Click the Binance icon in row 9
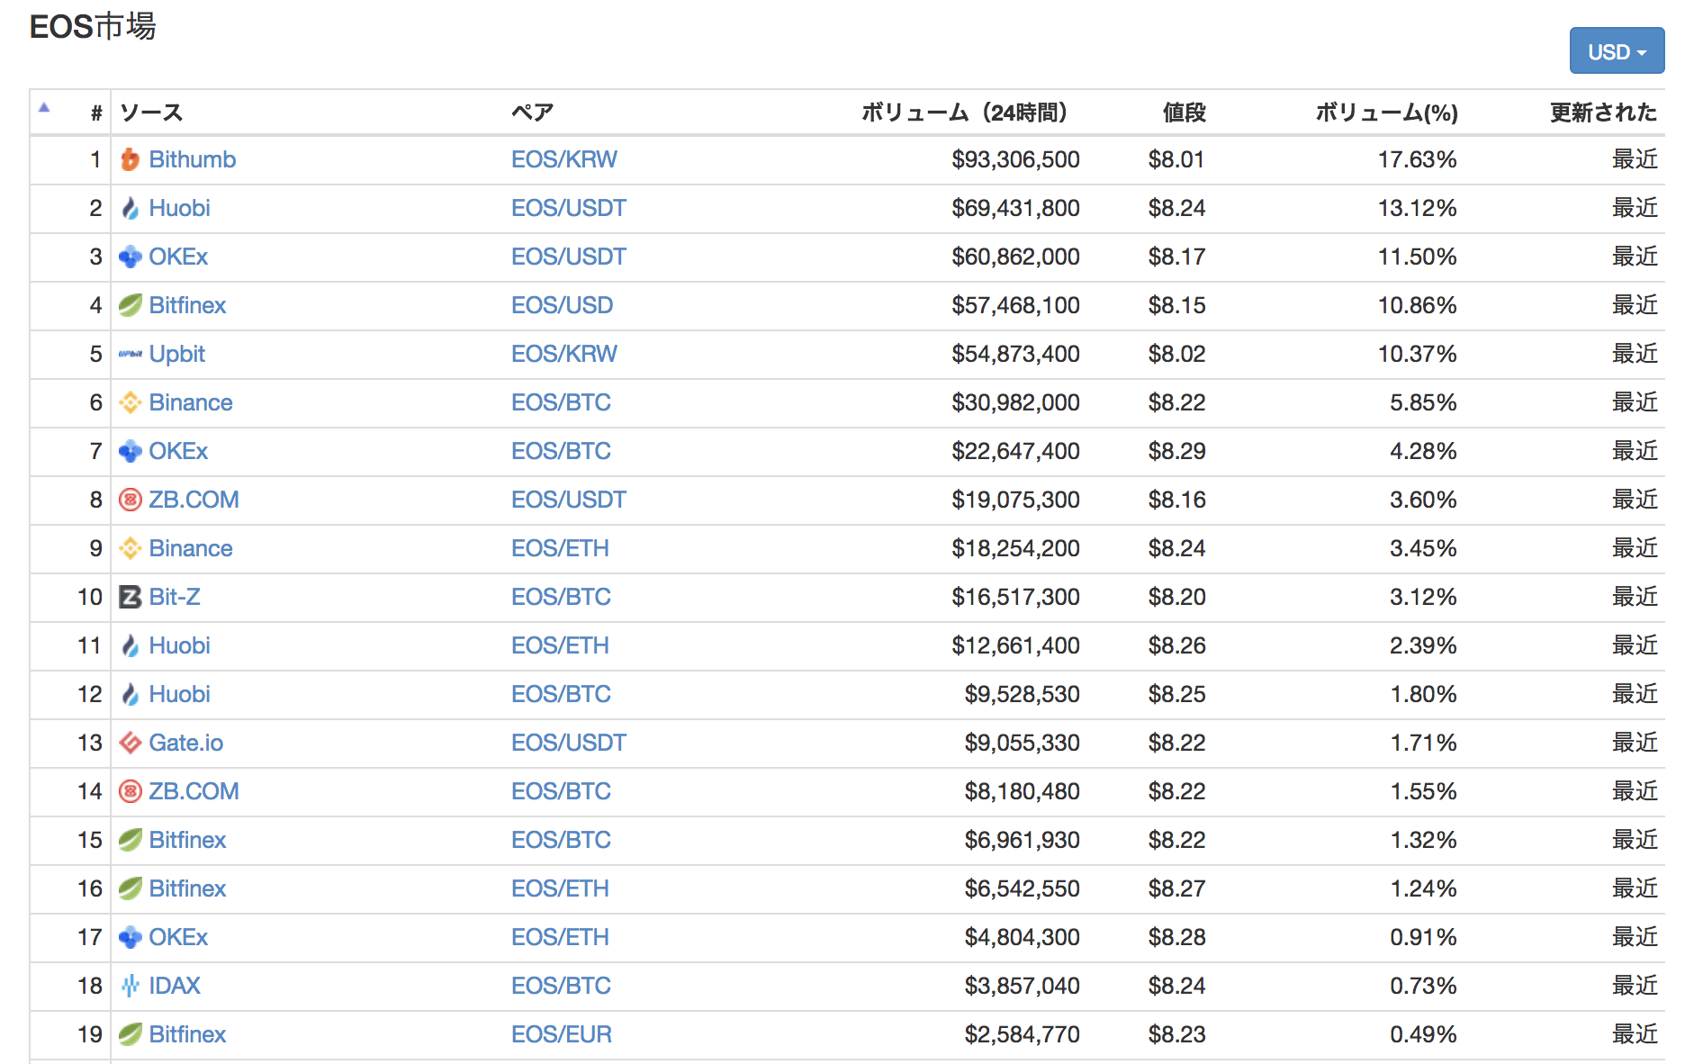 tap(131, 548)
